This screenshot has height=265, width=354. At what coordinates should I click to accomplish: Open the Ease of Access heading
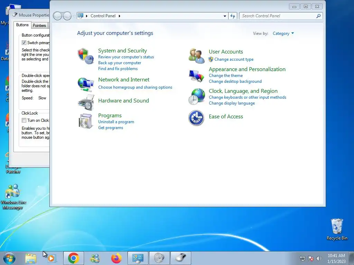point(226,117)
